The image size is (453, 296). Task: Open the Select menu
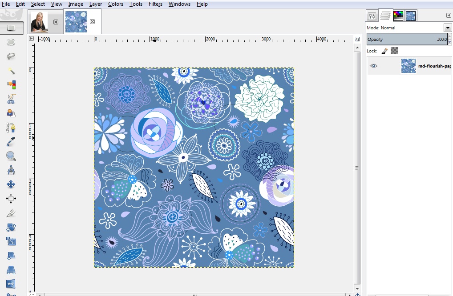38,4
